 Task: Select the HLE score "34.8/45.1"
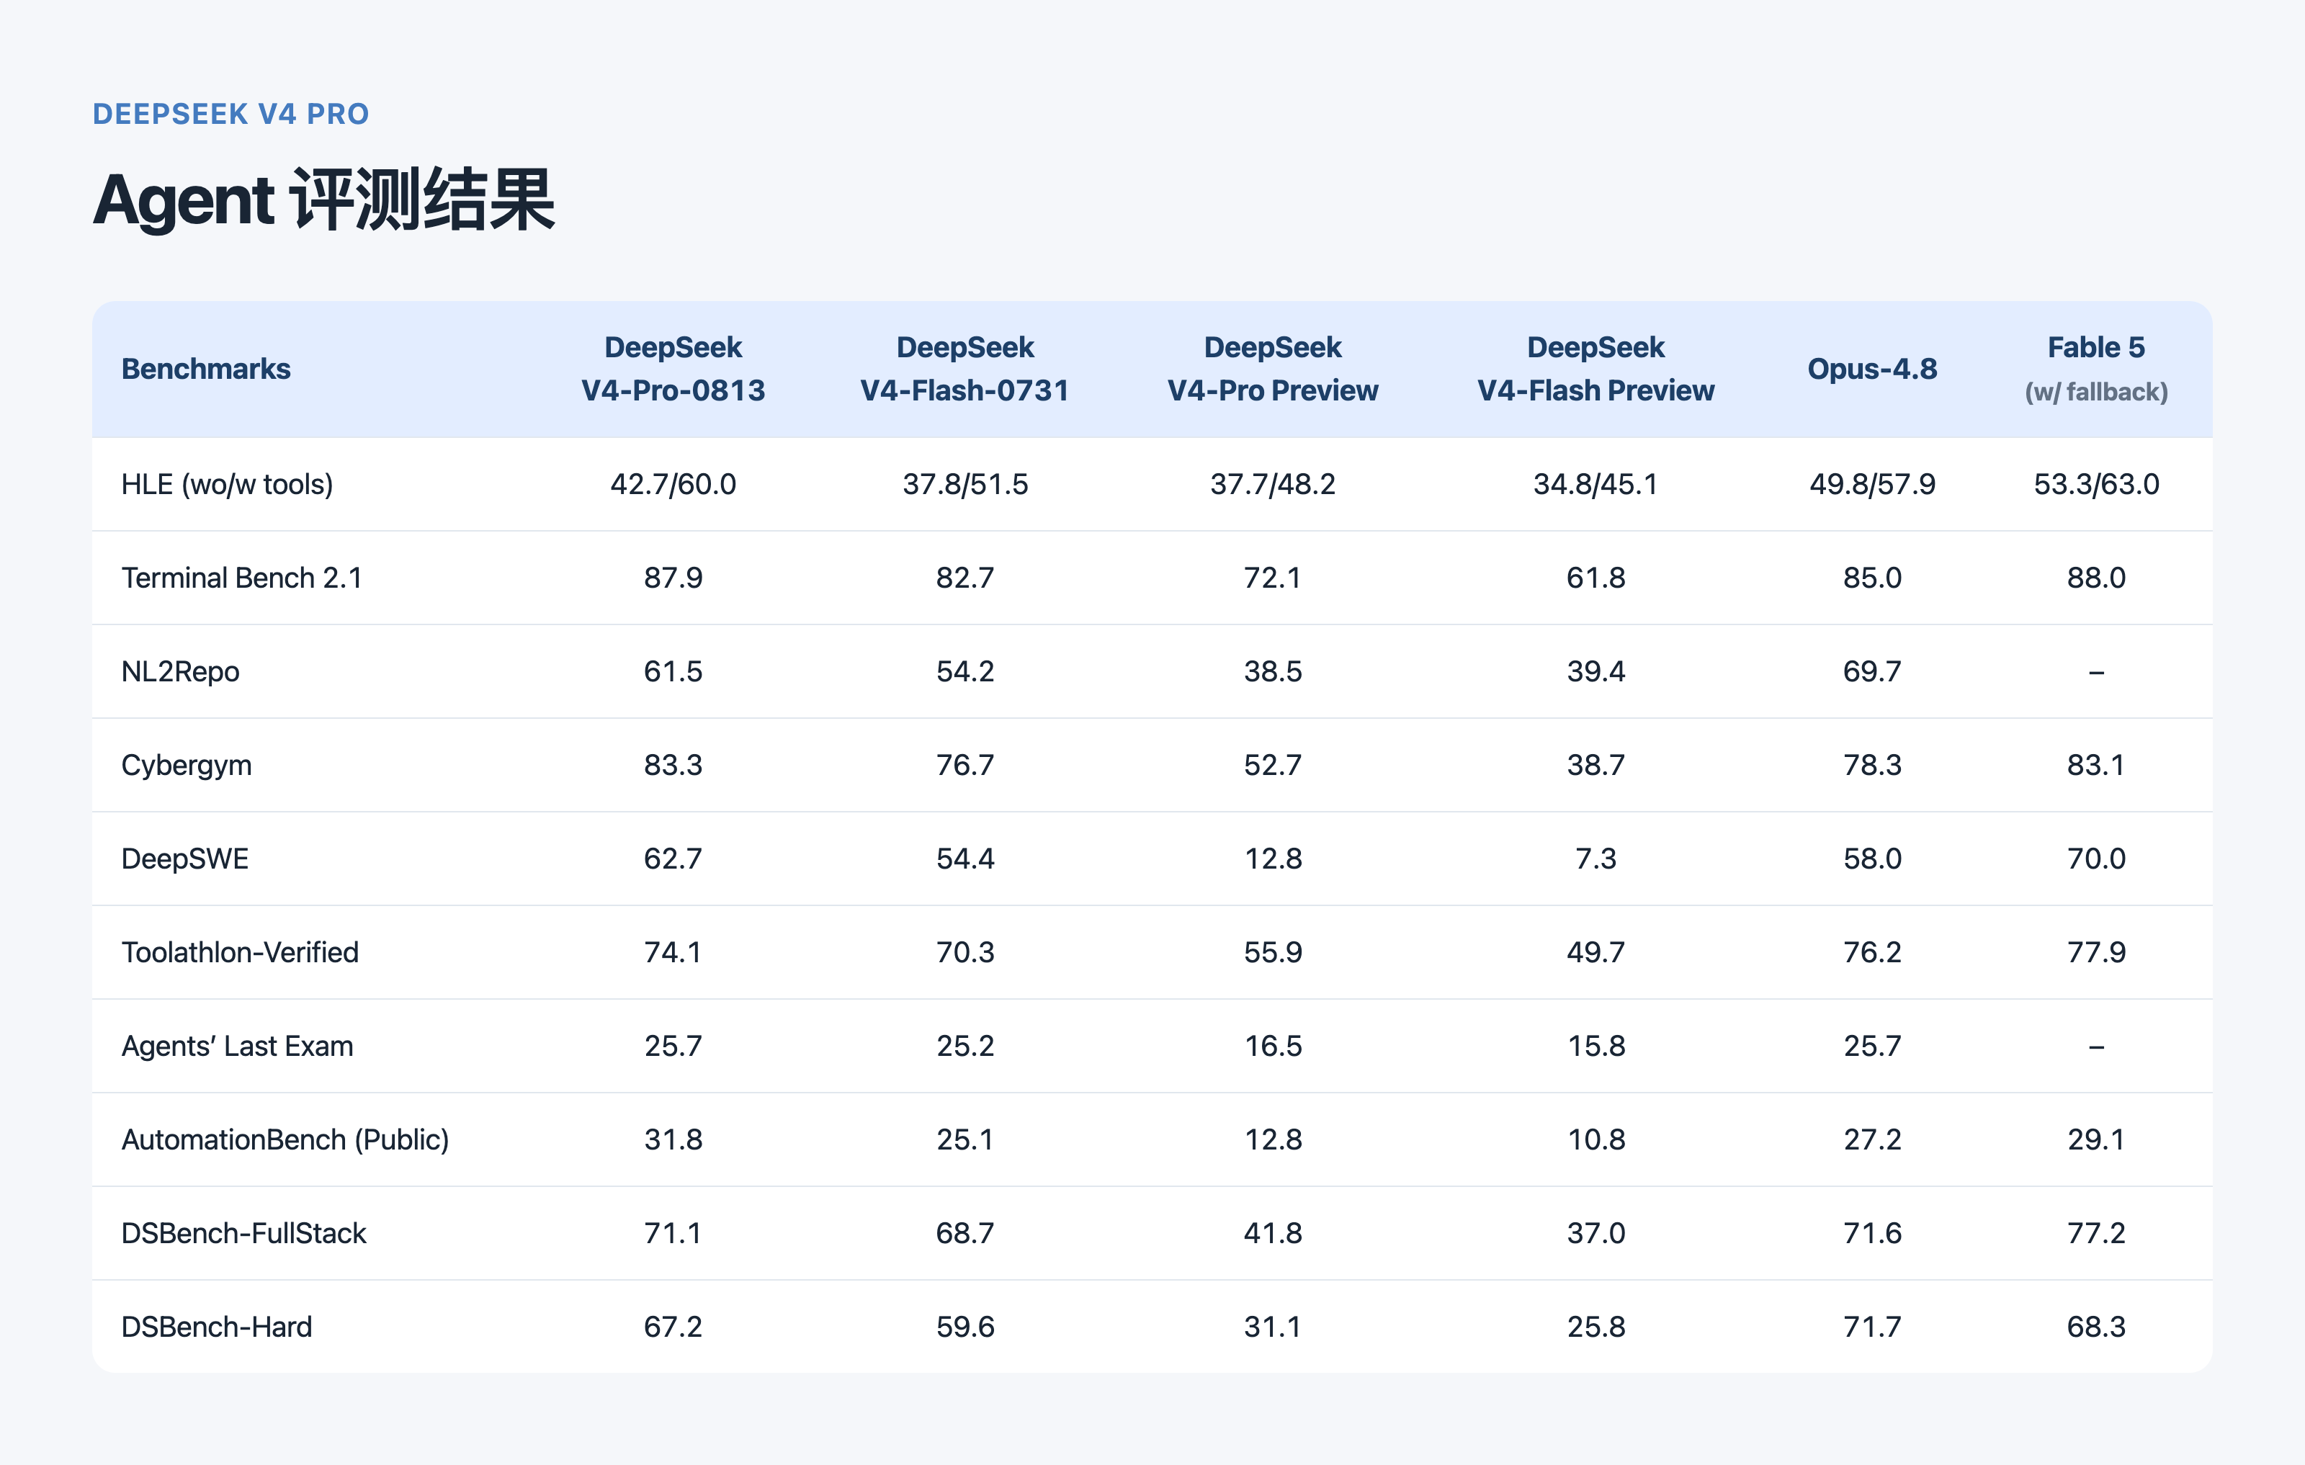click(1595, 484)
